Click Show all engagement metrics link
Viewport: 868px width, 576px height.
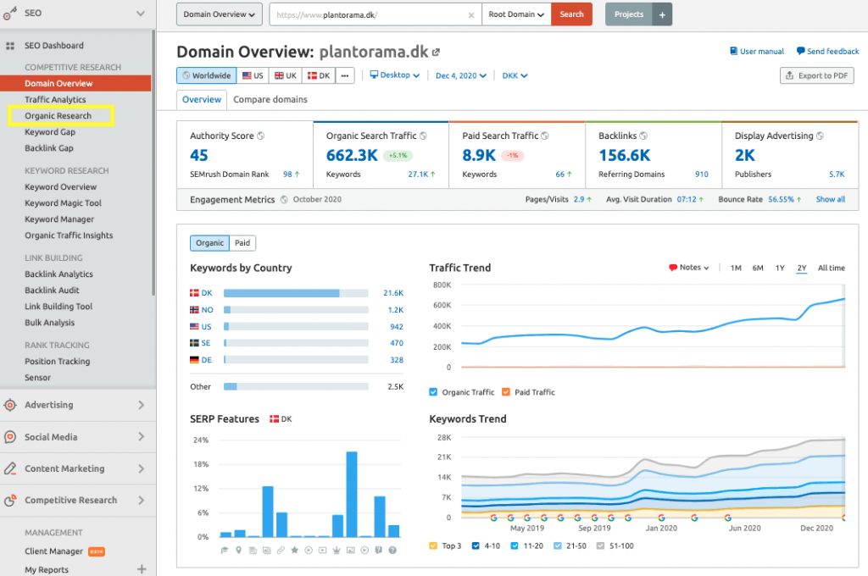(831, 199)
